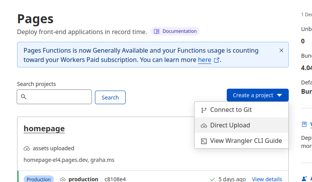Image resolution: width=312 pixels, height=182 pixels.
Task: Select Connect to Git from the menu
Action: tap(231, 110)
